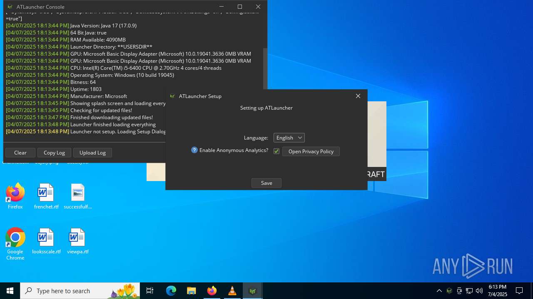Select the looksscale.rtf desktop file
Viewport: 533px width, 299px height.
pos(46,241)
